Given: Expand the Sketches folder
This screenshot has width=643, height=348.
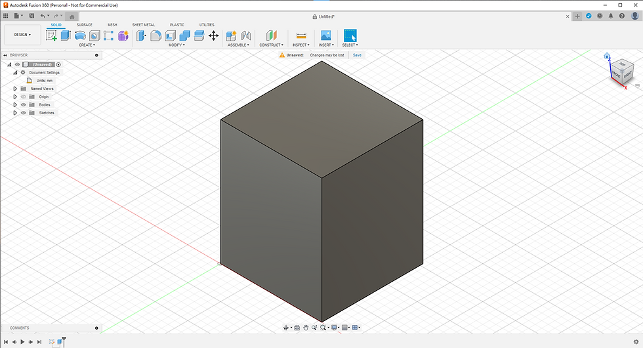Looking at the screenshot, I should tap(15, 113).
